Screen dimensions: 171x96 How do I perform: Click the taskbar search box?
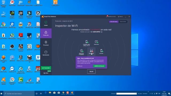19,94
